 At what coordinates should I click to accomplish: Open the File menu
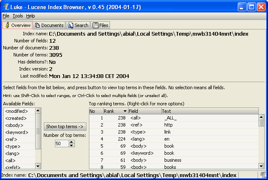pyautogui.click(x=6, y=16)
